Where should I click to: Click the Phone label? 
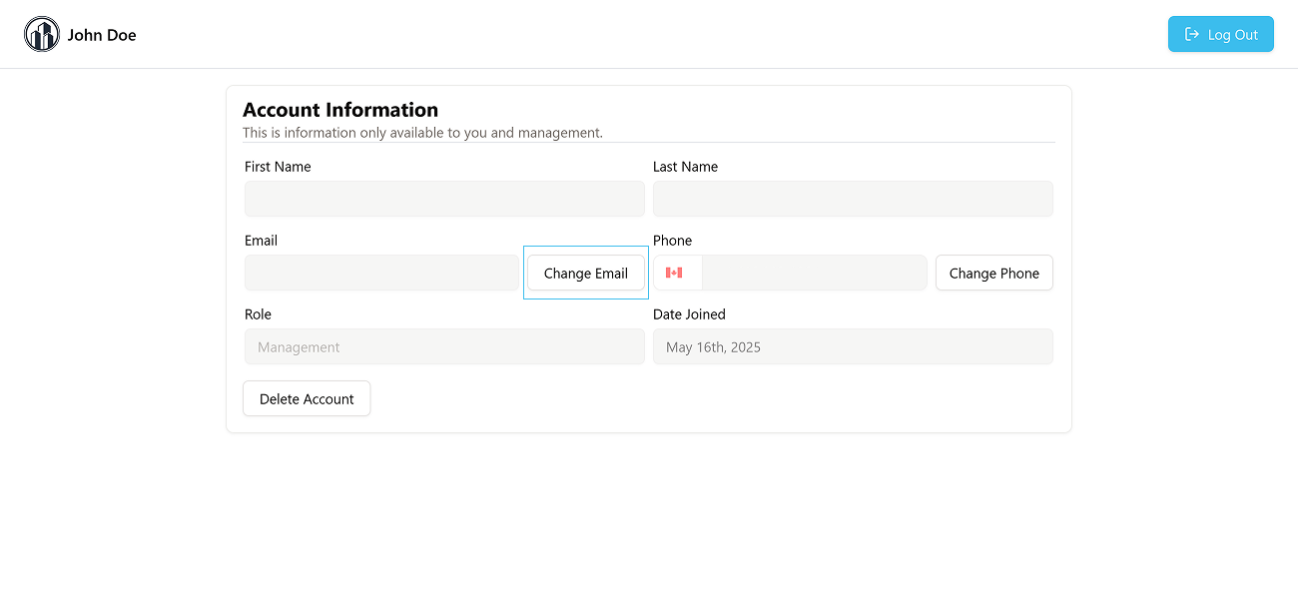pos(672,241)
